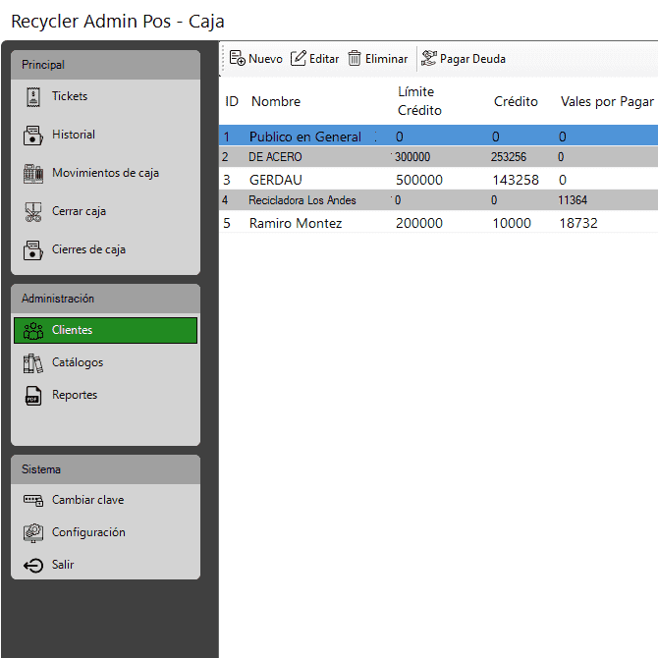The height and width of the screenshot is (658, 658).
Task: Open the Configuración label
Action: point(88,532)
